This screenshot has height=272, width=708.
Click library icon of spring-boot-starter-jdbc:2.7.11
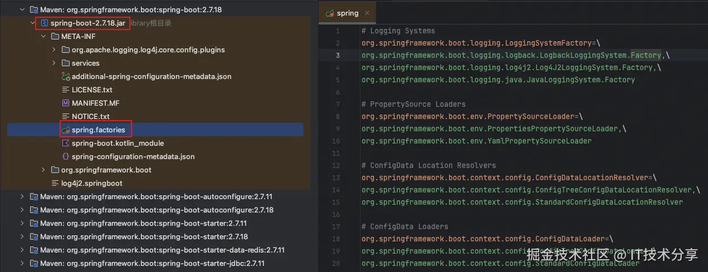point(34,263)
